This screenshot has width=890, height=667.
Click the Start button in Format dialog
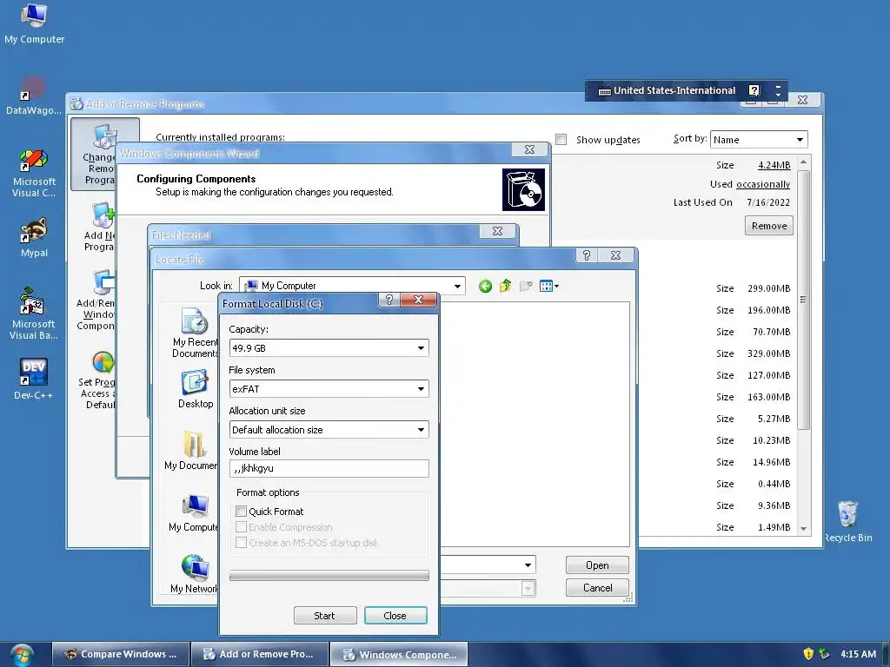[325, 616]
